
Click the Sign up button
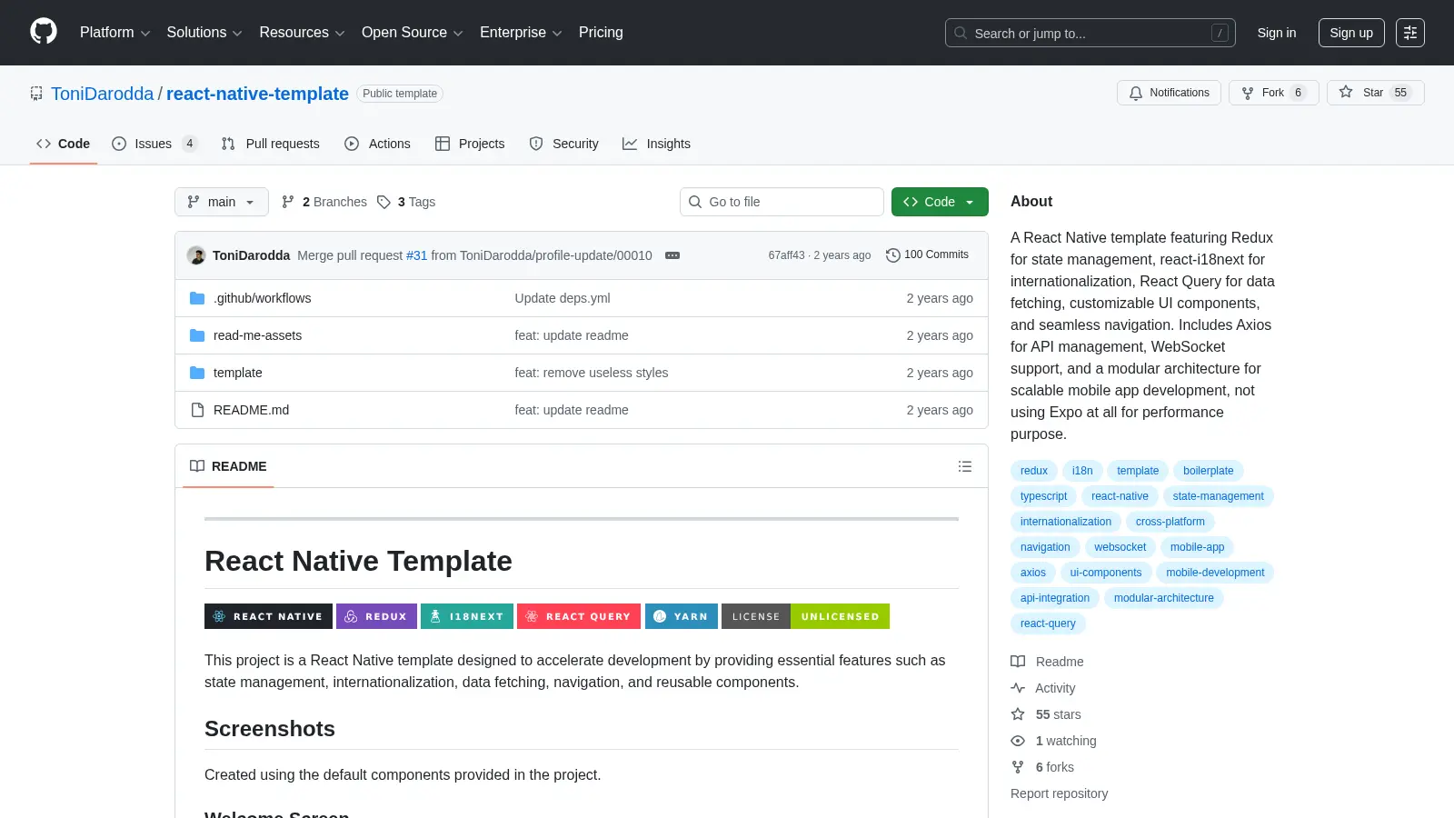pyautogui.click(x=1351, y=33)
